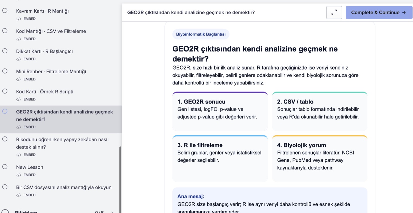Mark 'Dikkat Kartı · R Başlangıcı' completion circle
The width and height of the screenshot is (413, 213).
(5, 51)
